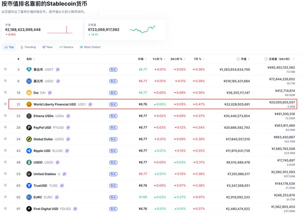Star USDT to add to watchlist
The height and width of the screenshot is (213, 303).
[x=5, y=69]
